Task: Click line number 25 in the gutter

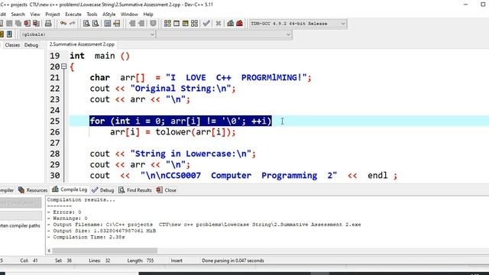Action: coord(54,121)
